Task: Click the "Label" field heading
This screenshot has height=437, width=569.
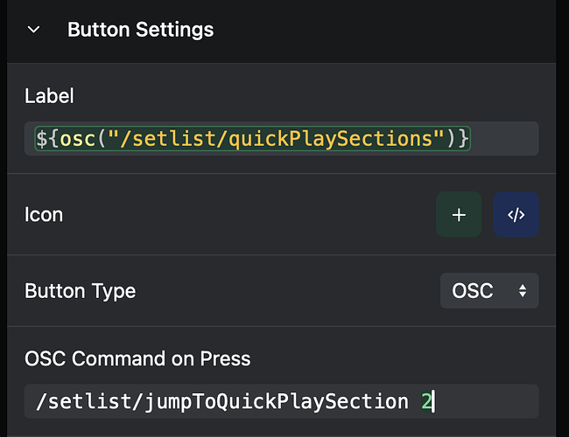Action: (49, 96)
